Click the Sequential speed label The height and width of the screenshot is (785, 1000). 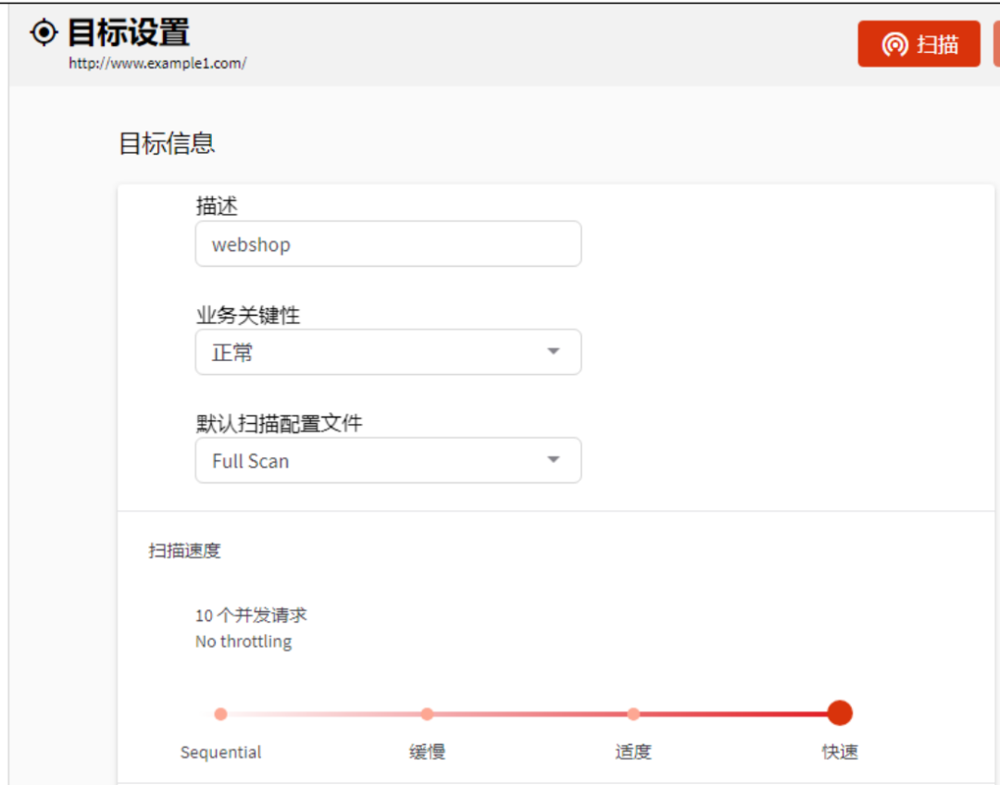pos(220,752)
